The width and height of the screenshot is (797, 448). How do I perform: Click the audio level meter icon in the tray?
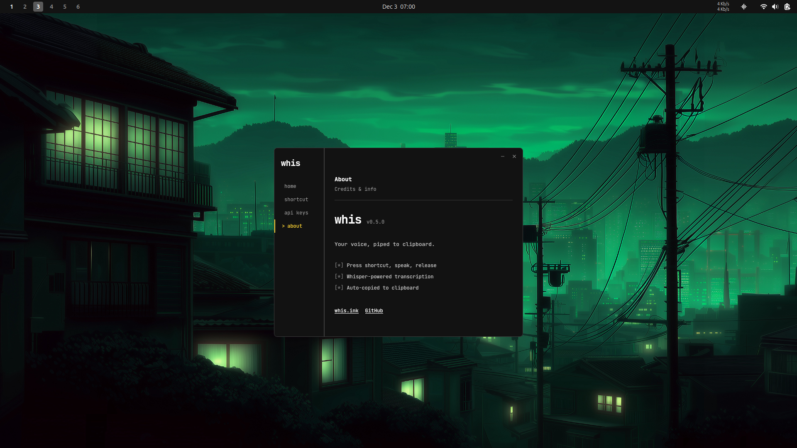[744, 7]
